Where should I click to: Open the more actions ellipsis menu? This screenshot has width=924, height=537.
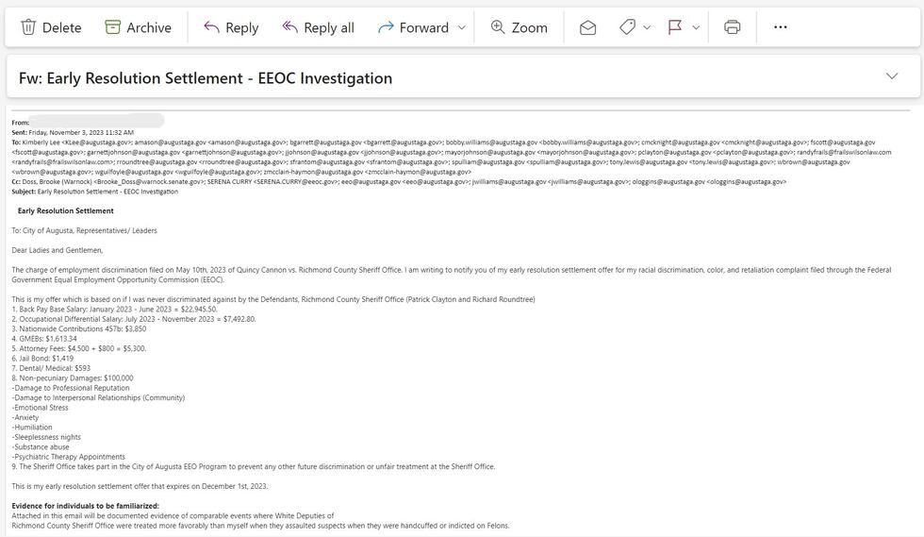tap(780, 27)
